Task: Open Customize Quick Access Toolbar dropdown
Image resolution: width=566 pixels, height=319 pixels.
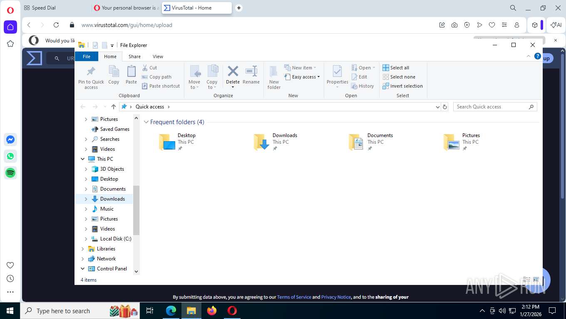Action: [x=112, y=46]
